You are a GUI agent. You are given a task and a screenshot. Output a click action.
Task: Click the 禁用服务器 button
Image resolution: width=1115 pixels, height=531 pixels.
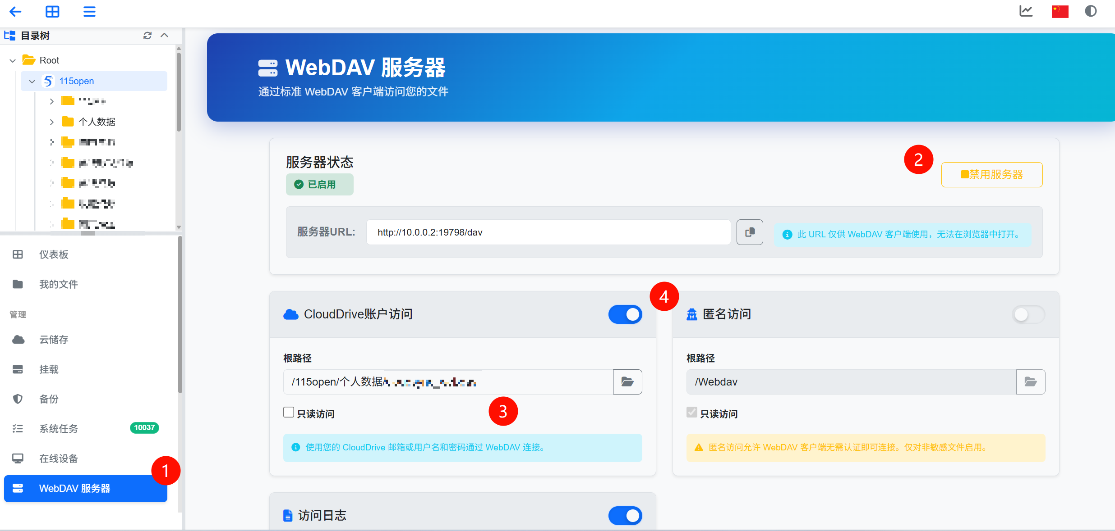coord(991,175)
